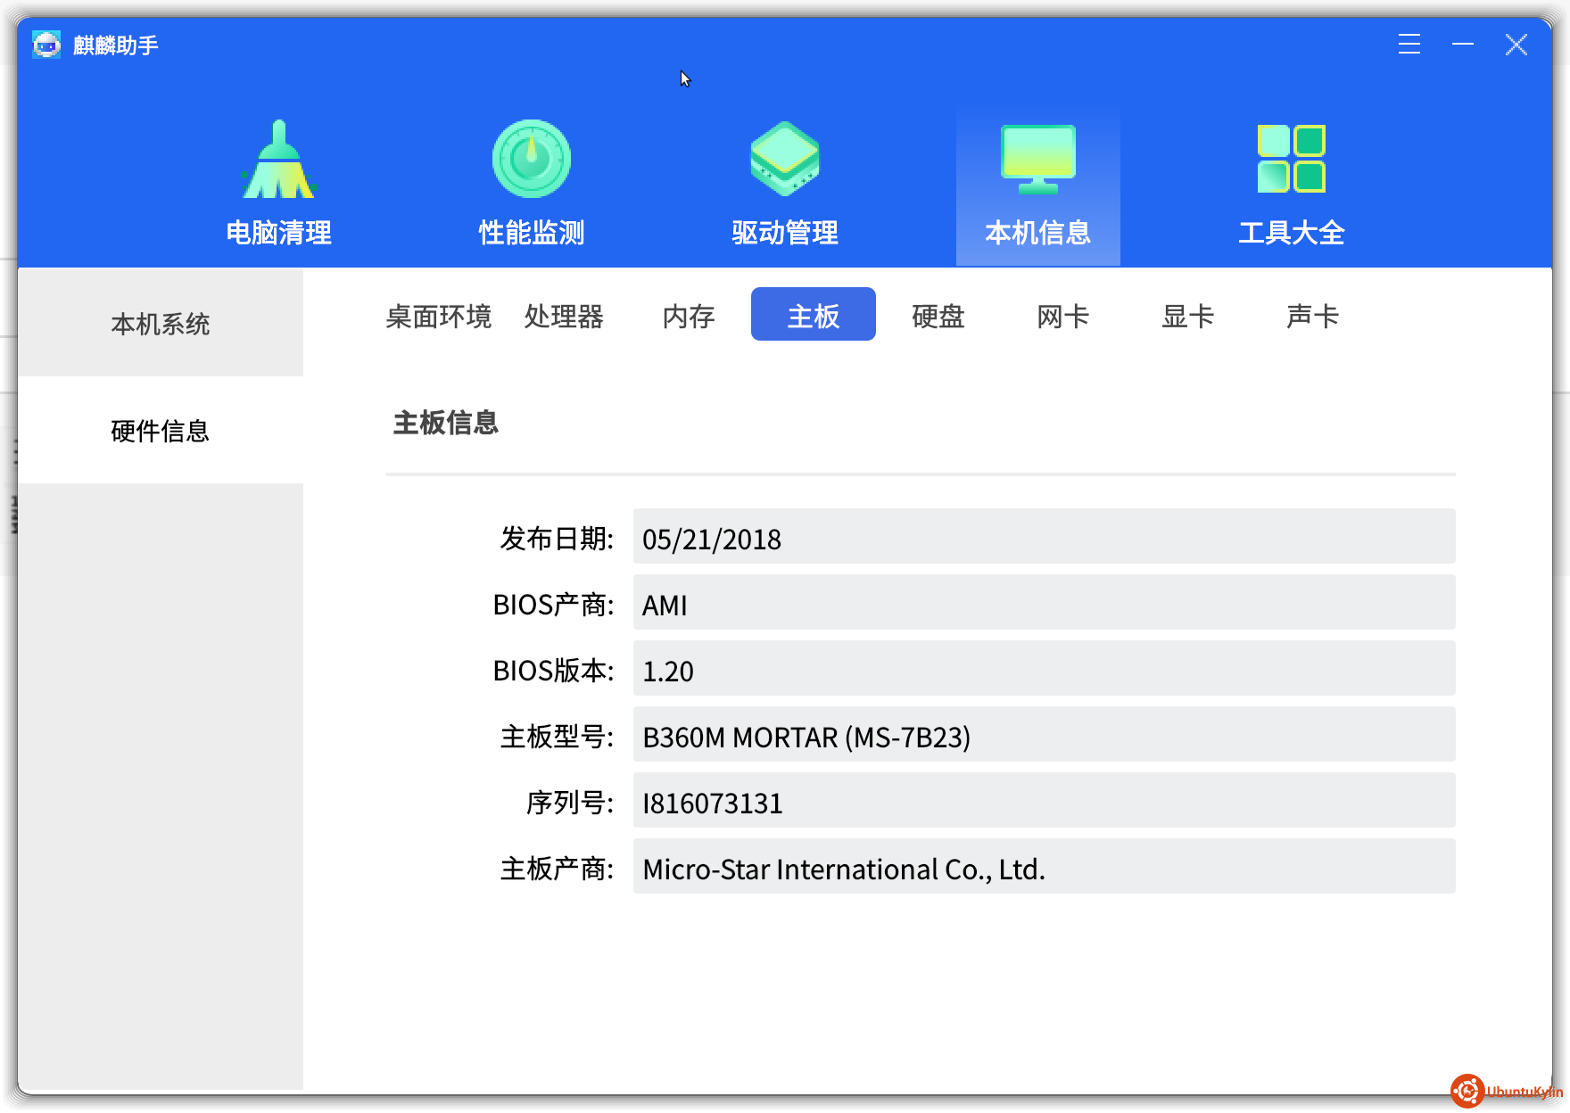This screenshot has width=1570, height=1113.
Task: Click the 发布日期 field 05/21/2018
Action: pos(1045,536)
